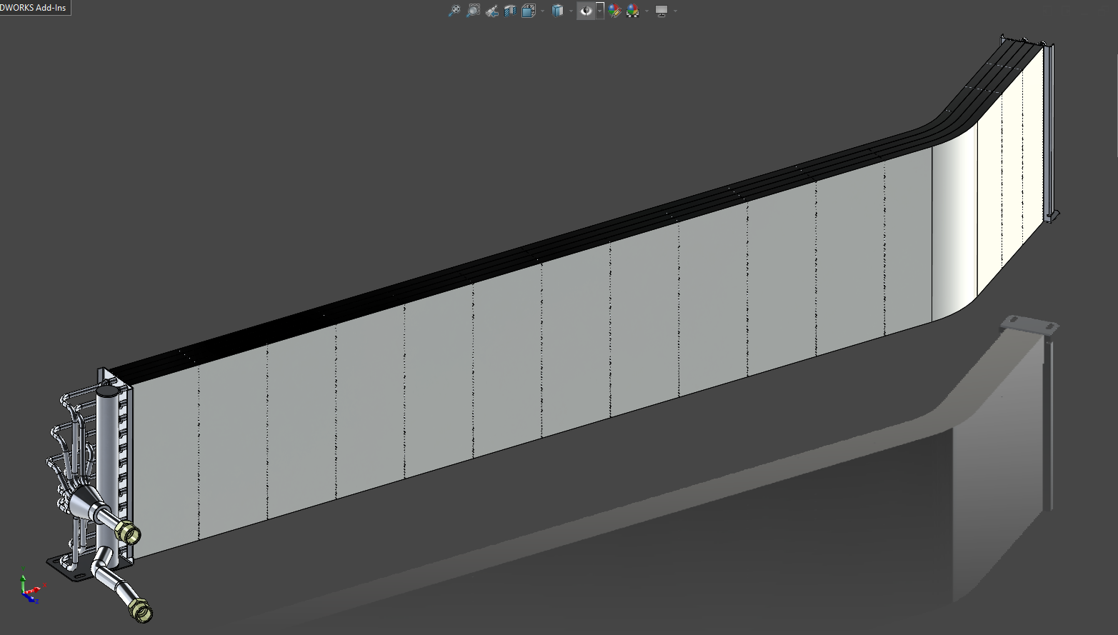Switch to the SOLIDWORKS Add-Ins tab
Viewport: 1118px width, 635px height.
tap(34, 8)
